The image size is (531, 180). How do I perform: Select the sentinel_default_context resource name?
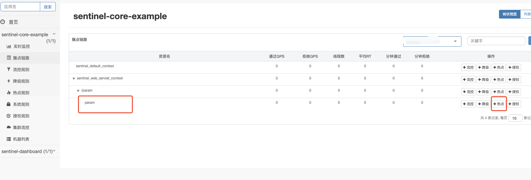click(95, 66)
